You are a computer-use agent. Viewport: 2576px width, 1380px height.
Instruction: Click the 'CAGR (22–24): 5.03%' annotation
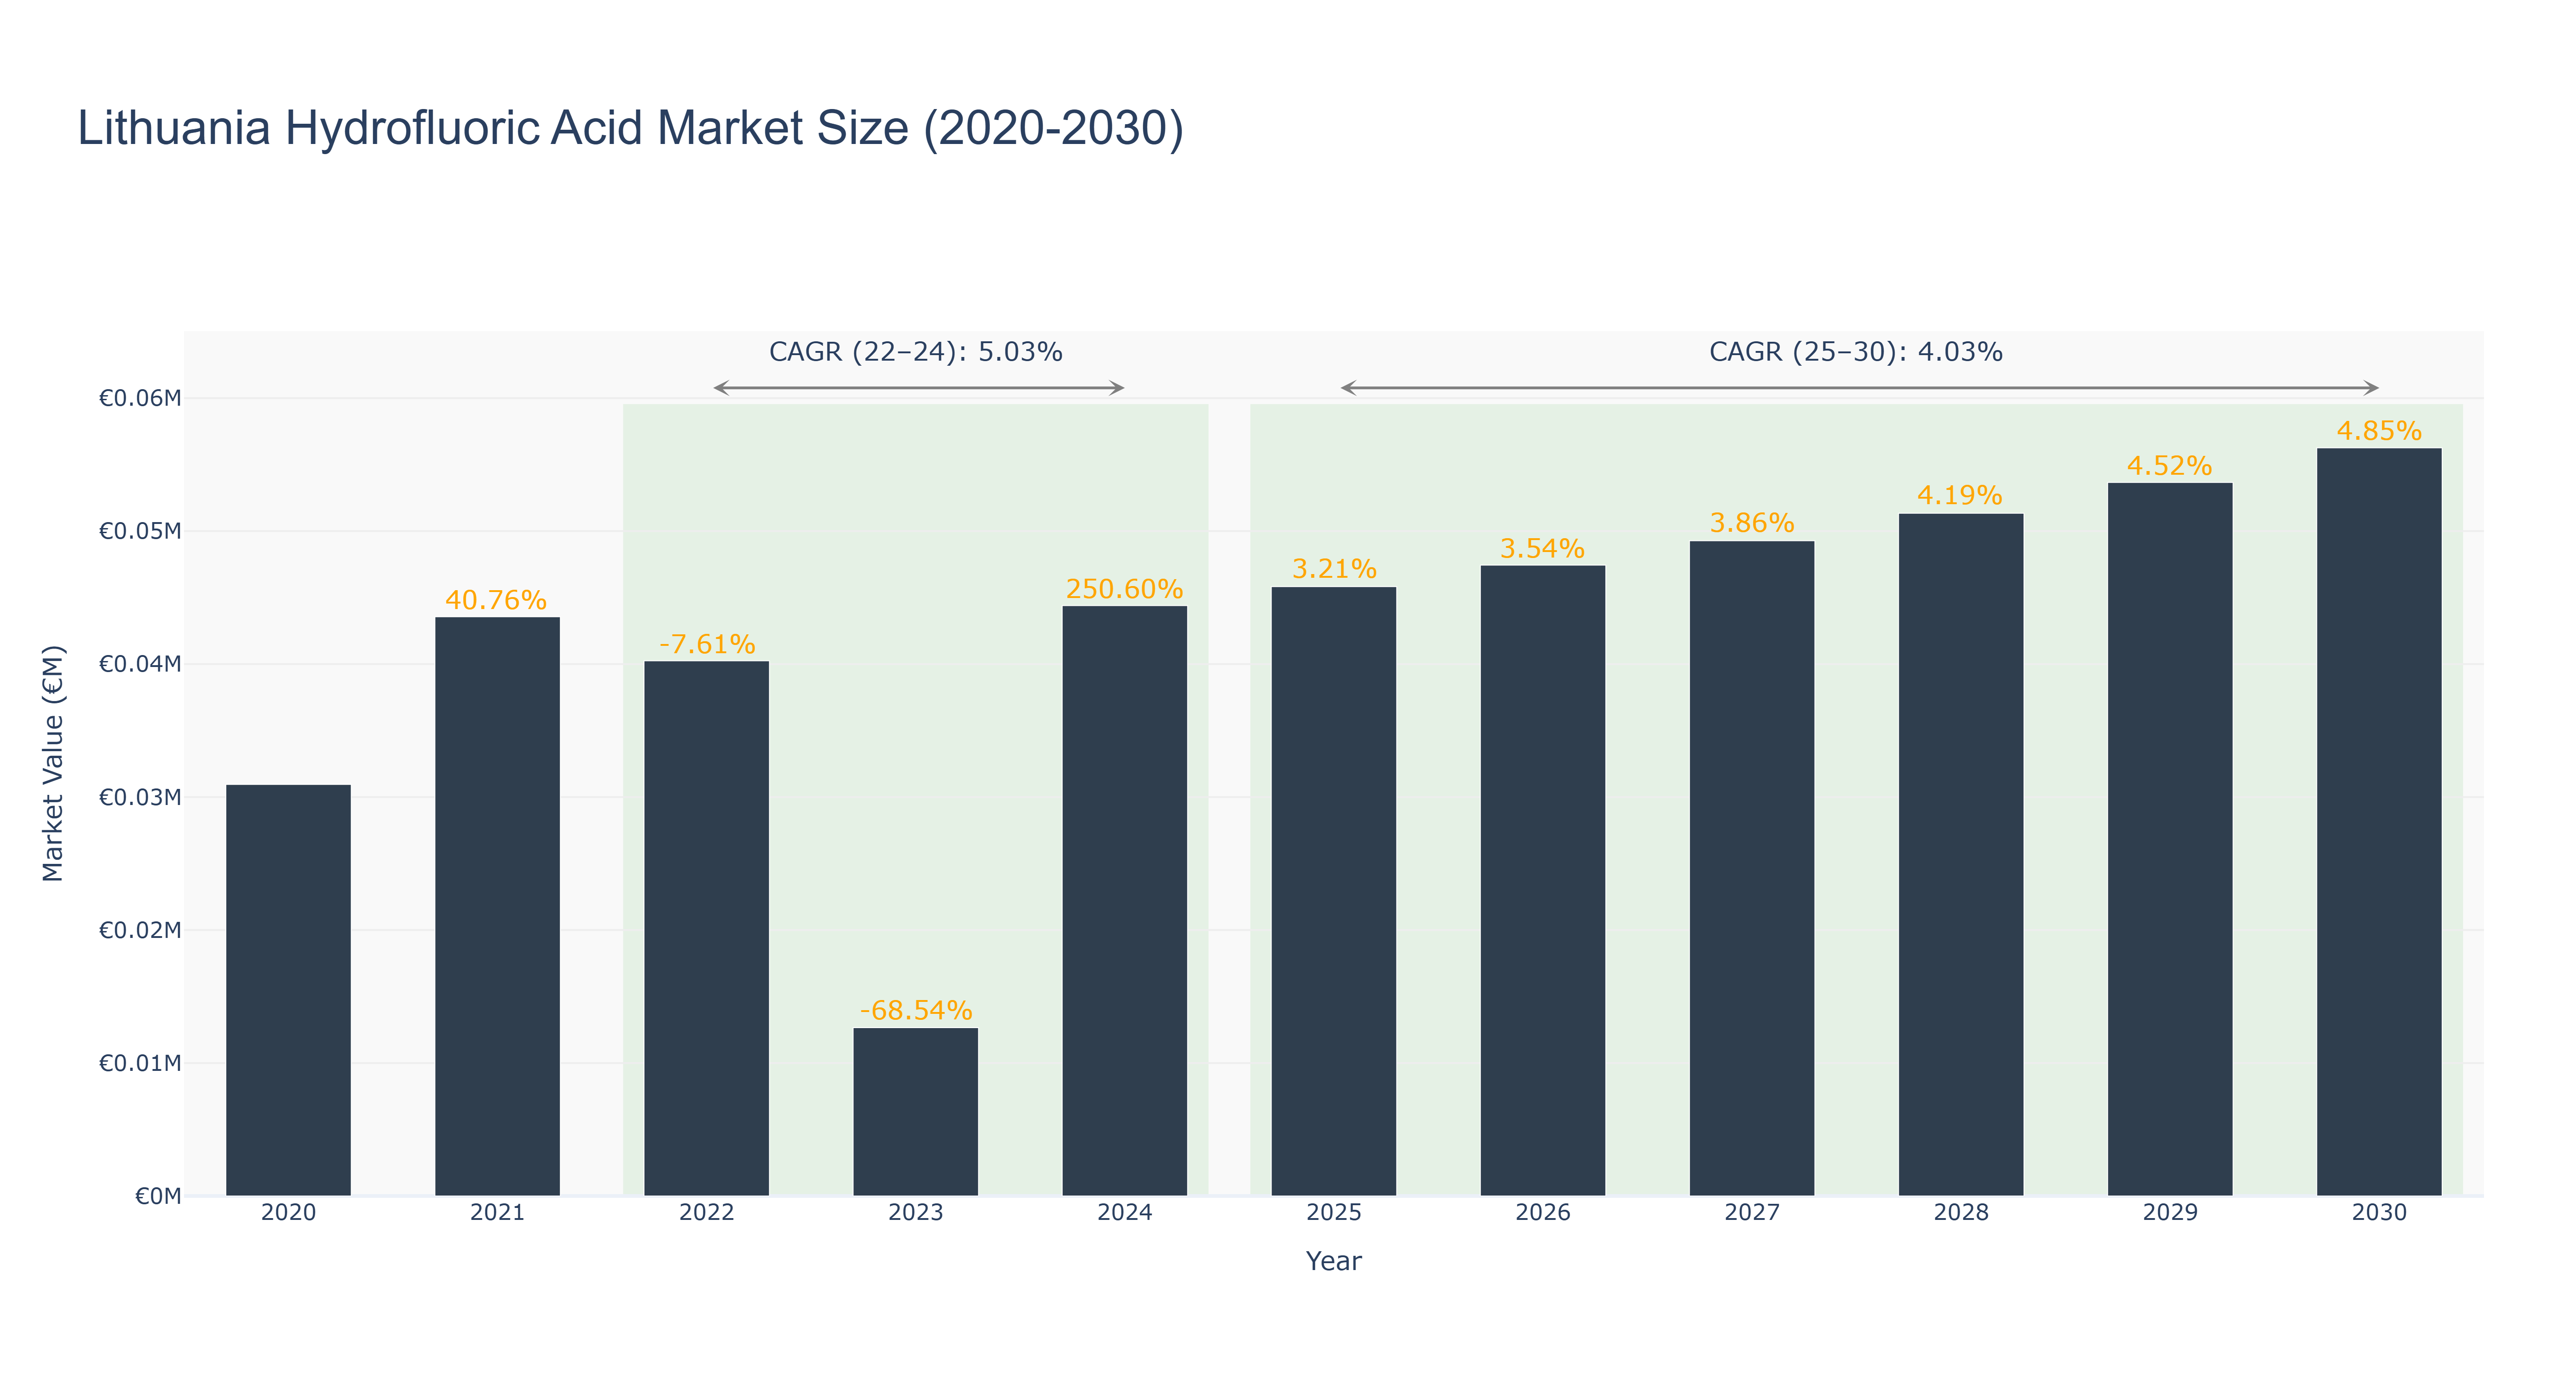point(915,352)
